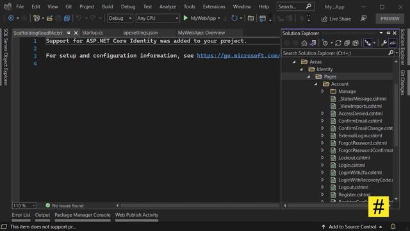Click the Save All icon
The width and height of the screenshot is (410, 231).
tap(67, 19)
